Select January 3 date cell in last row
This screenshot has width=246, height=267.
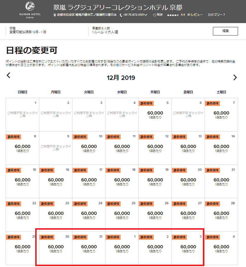[x=188, y=248]
